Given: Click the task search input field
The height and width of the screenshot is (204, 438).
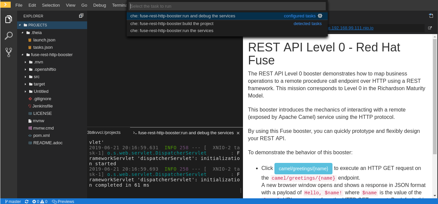Looking at the screenshot, I should [227, 6].
